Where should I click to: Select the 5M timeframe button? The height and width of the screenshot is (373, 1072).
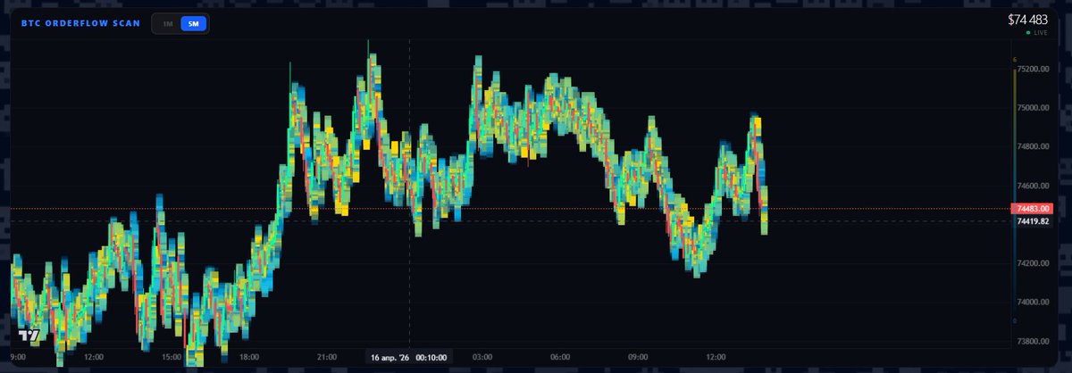pyautogui.click(x=192, y=24)
